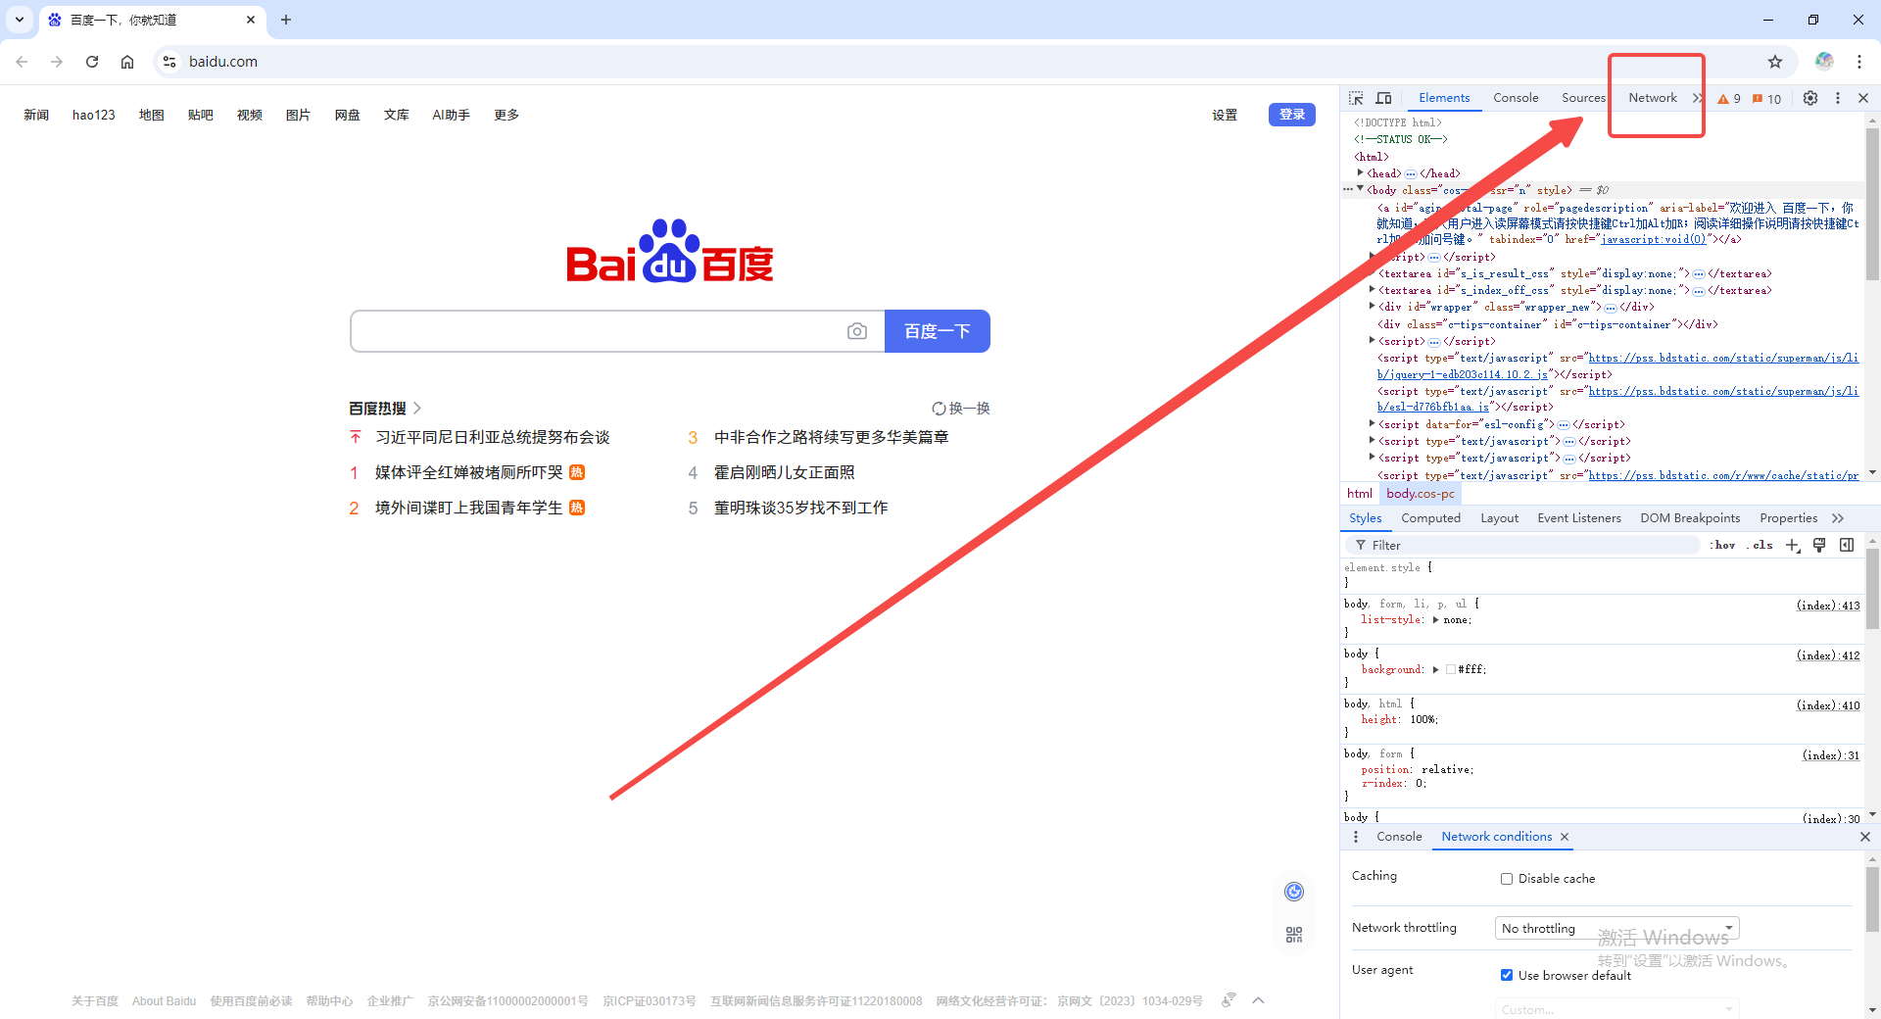This screenshot has height=1019, width=1881.
Task: Open a new browser tab
Action: pos(286,20)
